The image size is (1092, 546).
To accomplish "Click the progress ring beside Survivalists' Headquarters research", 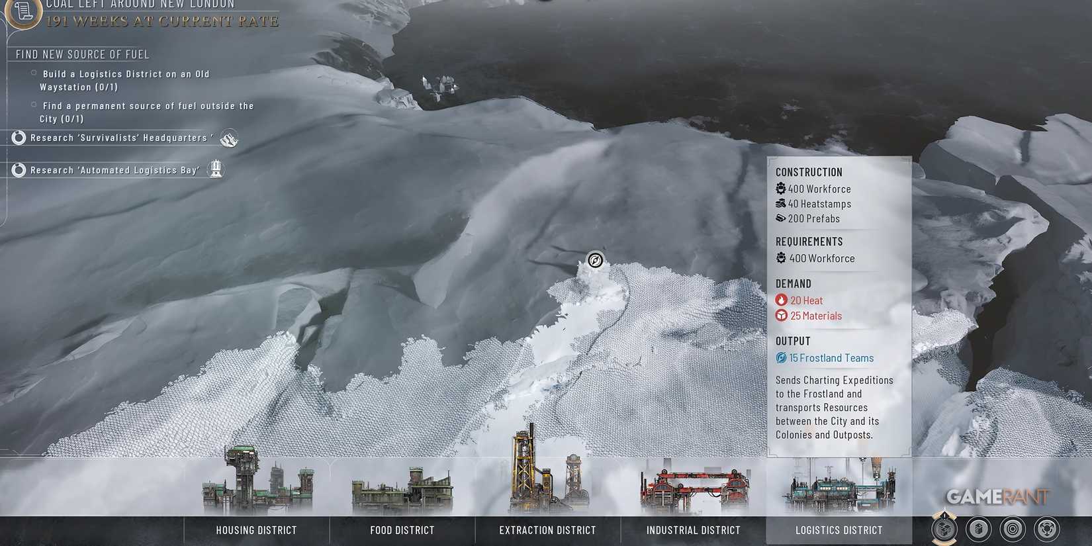I will pyautogui.click(x=19, y=138).
